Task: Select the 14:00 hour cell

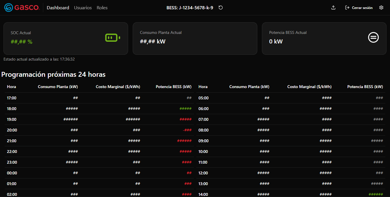Action: pyautogui.click(x=203, y=194)
